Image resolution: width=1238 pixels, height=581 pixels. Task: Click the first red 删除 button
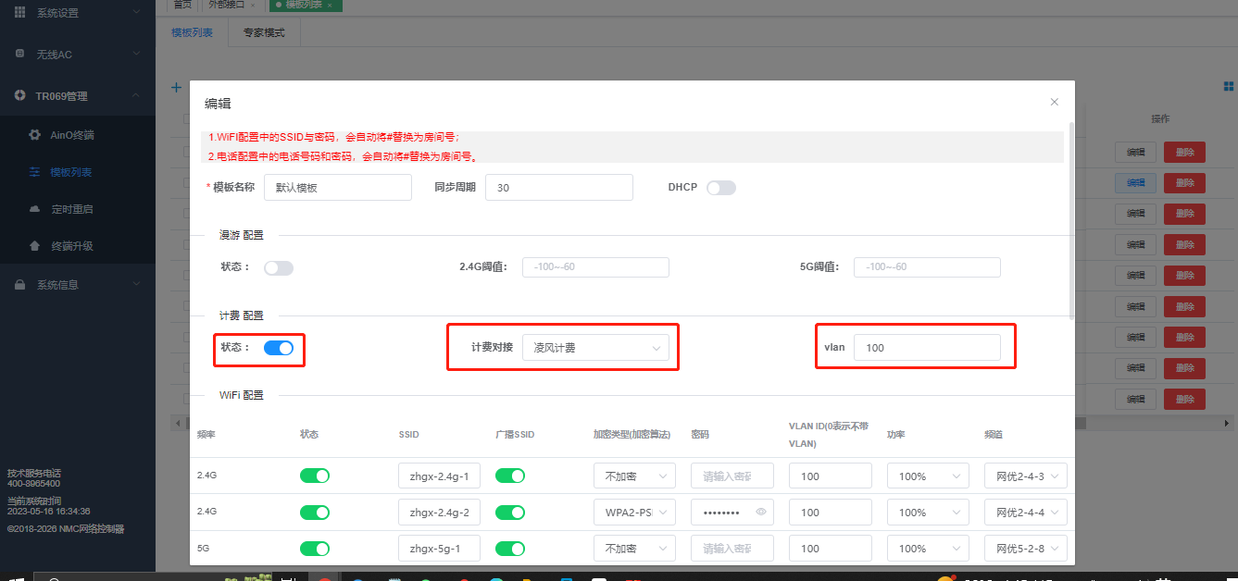point(1184,153)
